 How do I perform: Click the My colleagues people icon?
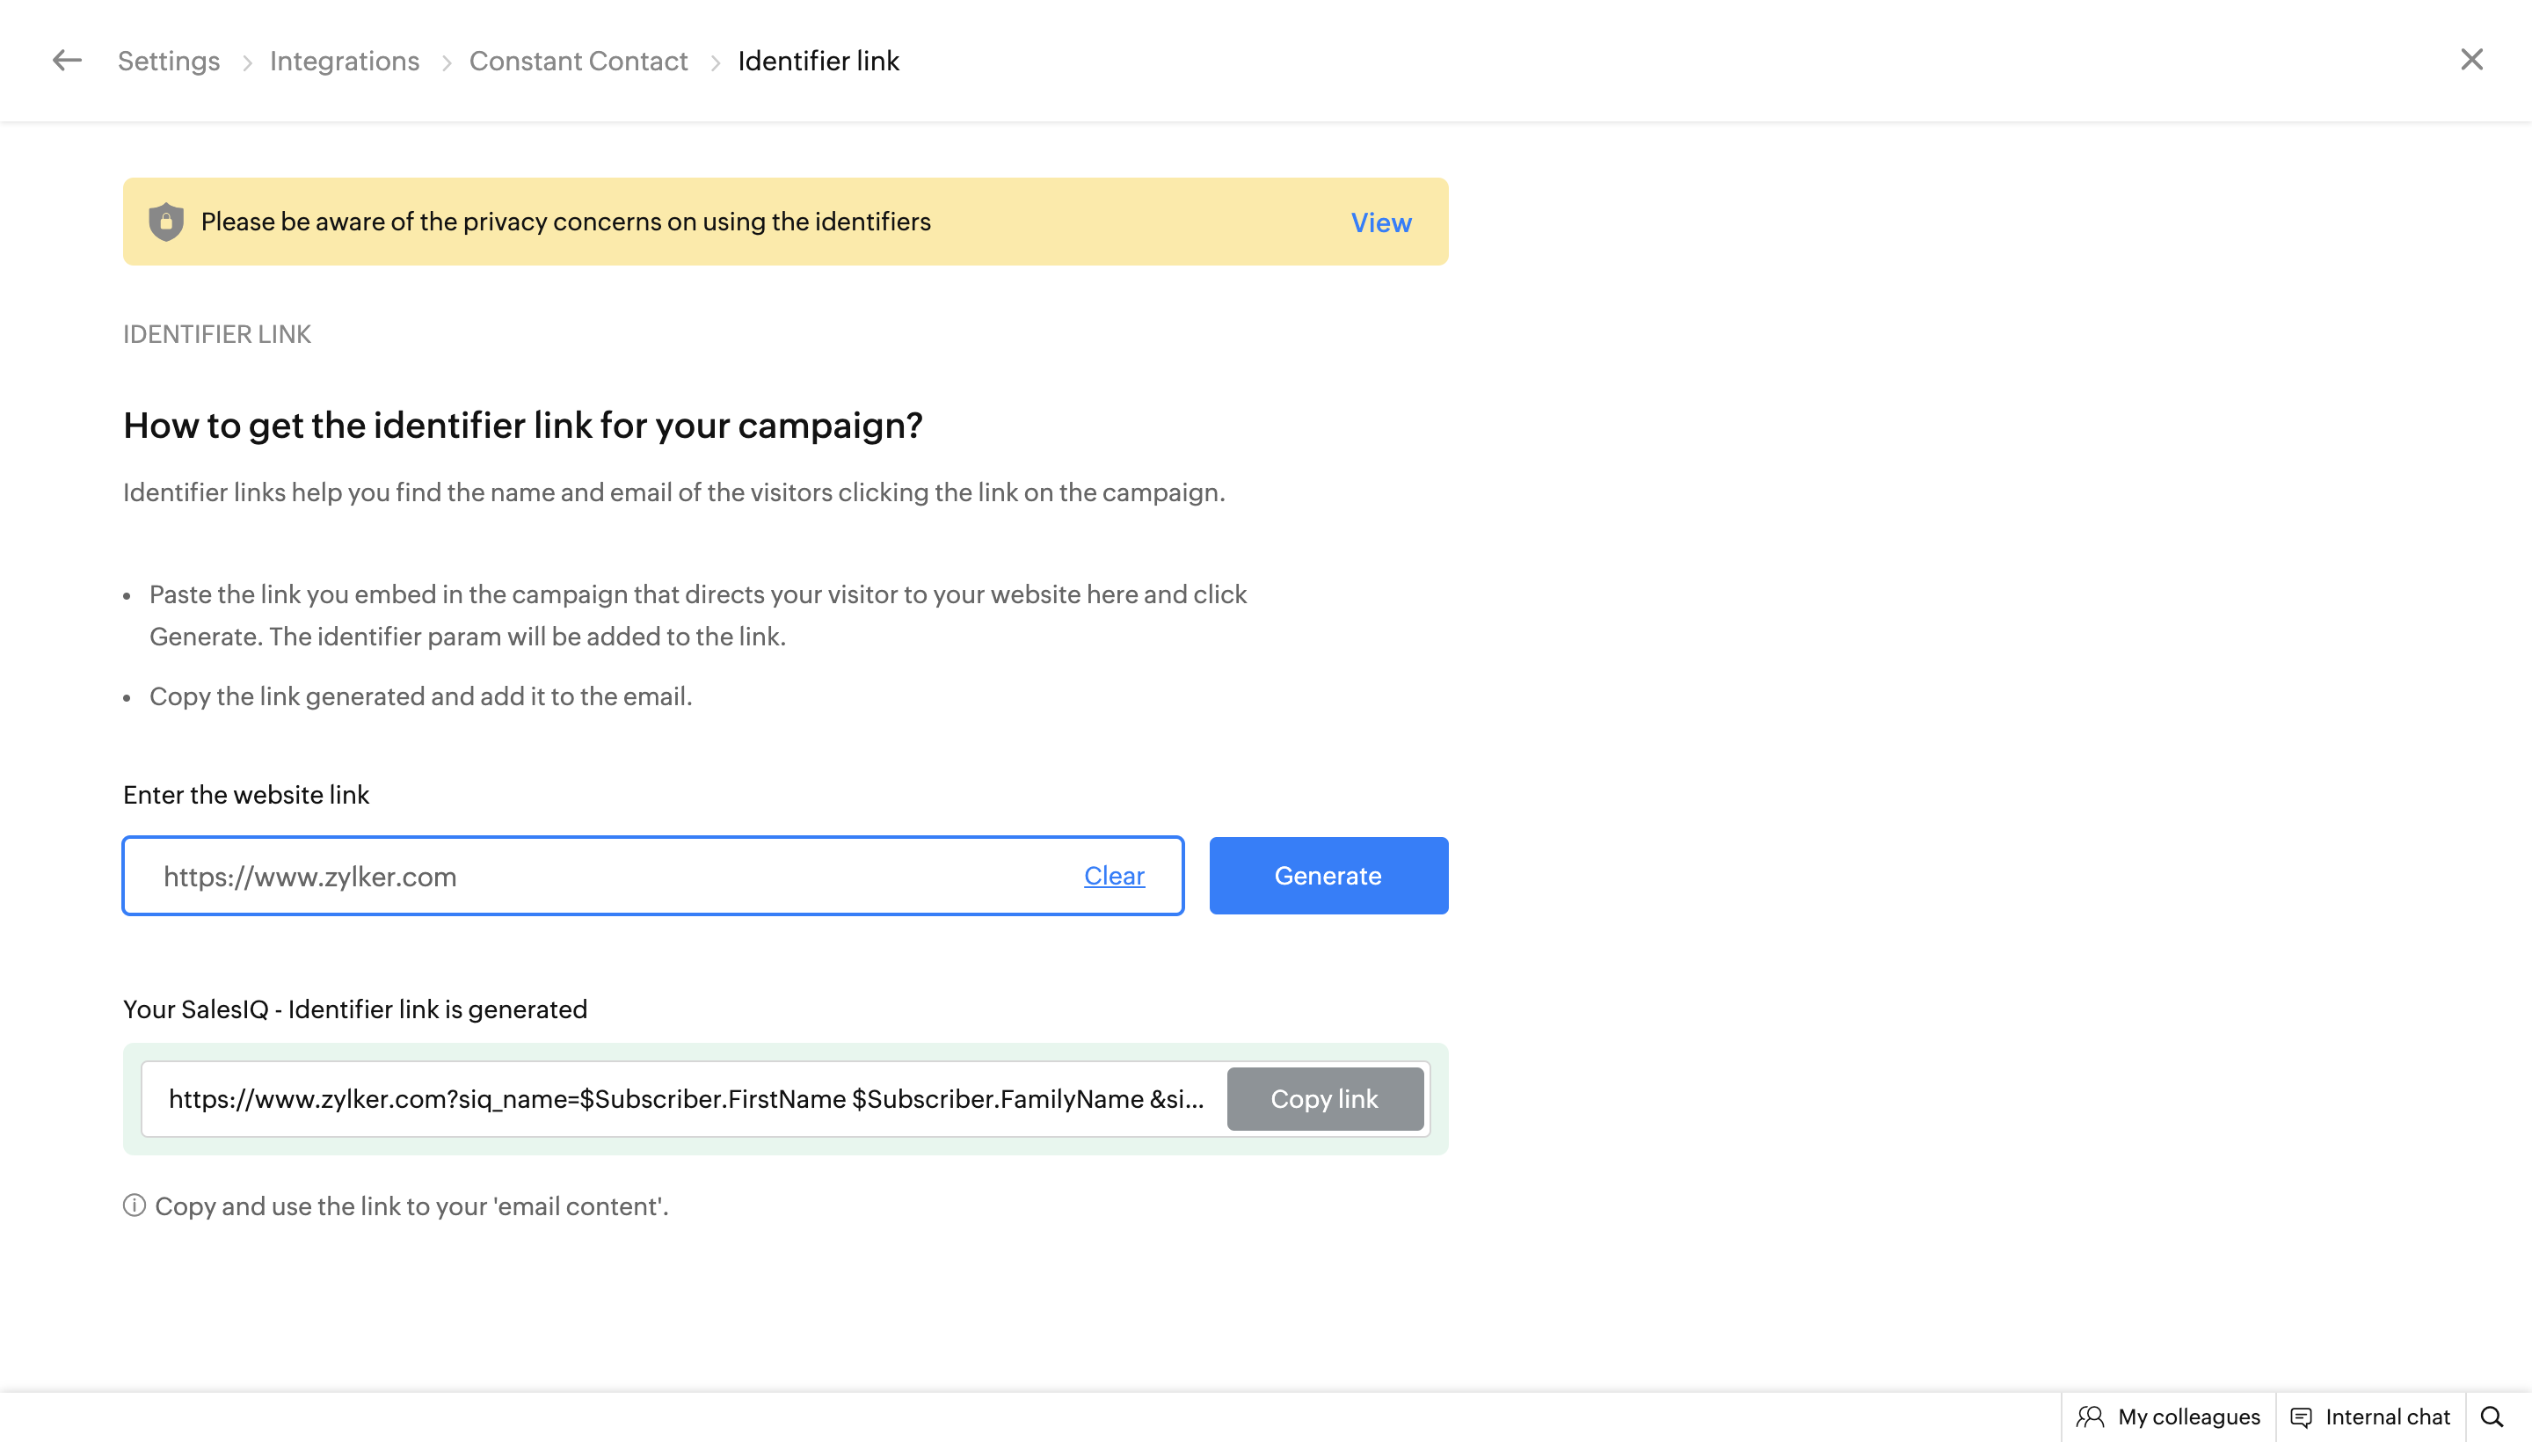(x=2090, y=1417)
